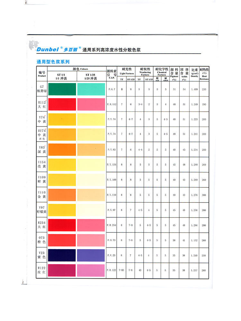Viewport: 241px width, 321px height.
Task: Pick the Y154 pale ST 1/25 swatch
Action: (91, 165)
